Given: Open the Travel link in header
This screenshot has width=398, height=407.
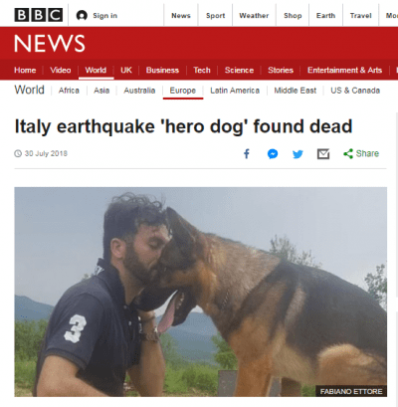Looking at the screenshot, I should [x=361, y=16].
